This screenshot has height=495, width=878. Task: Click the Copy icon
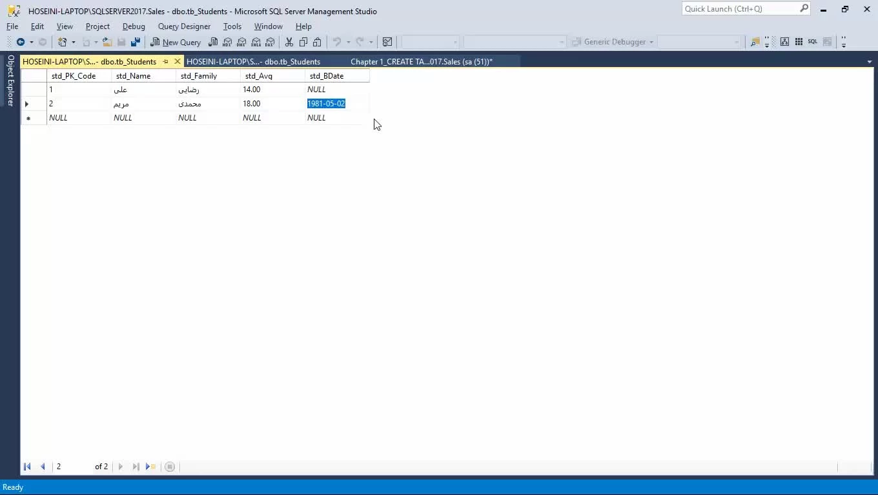(x=303, y=42)
